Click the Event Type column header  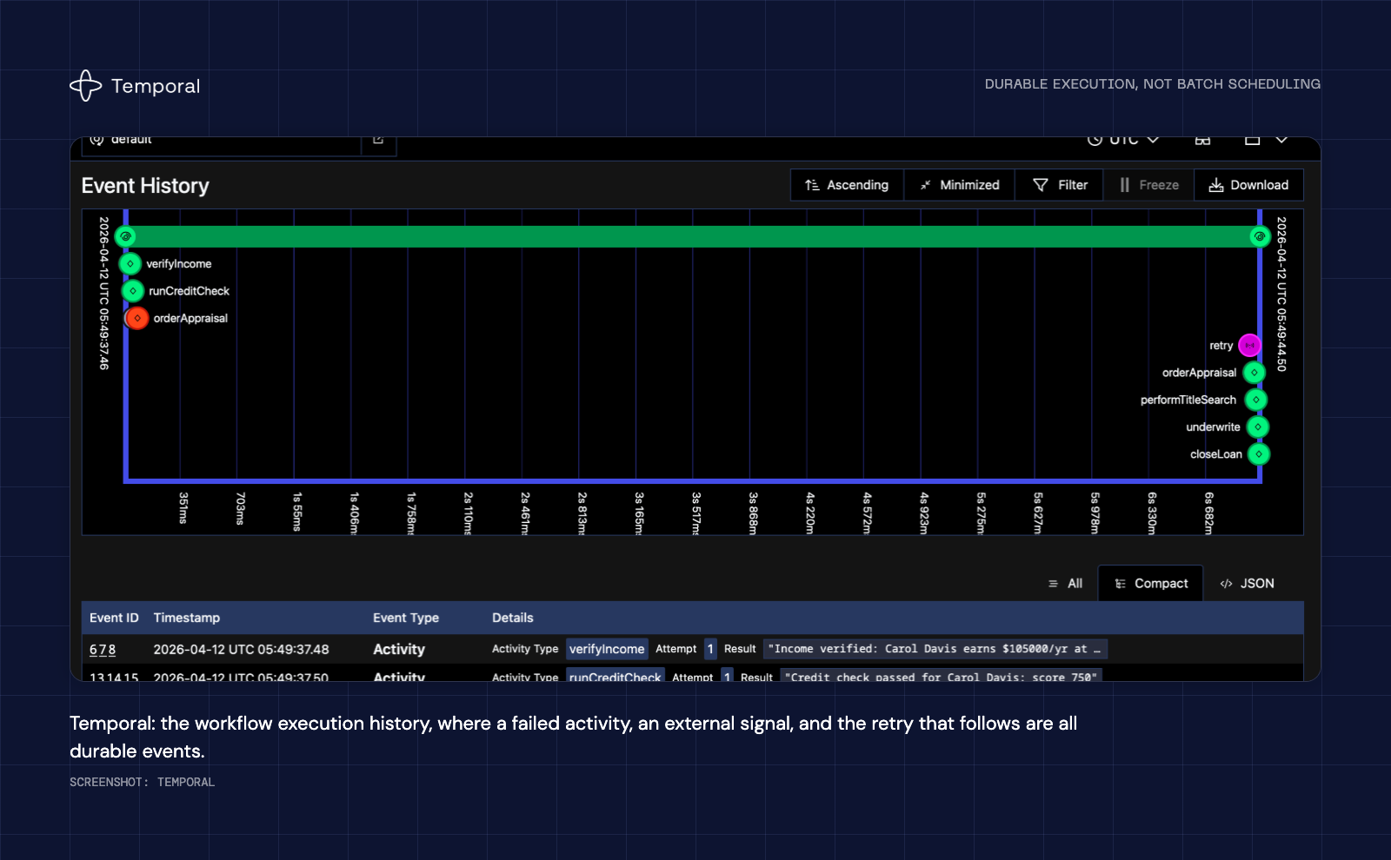pos(406,618)
